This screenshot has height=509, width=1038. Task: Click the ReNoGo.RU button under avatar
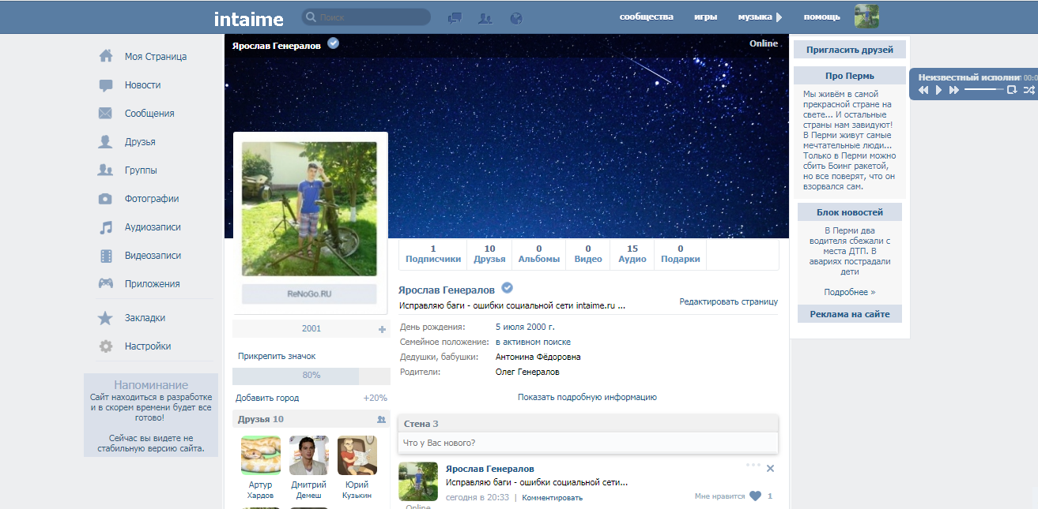coord(309,294)
